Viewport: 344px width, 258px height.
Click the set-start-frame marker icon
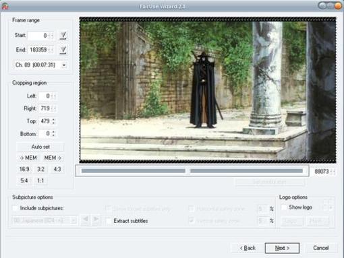63,36
